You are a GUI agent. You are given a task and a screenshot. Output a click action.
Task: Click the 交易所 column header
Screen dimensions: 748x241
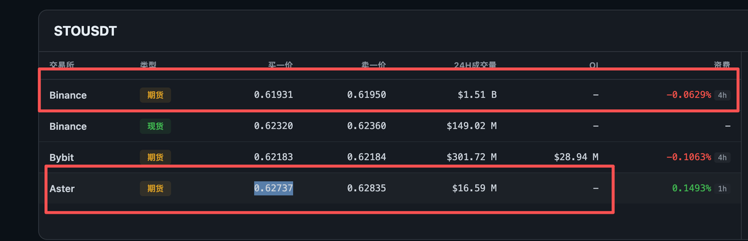point(61,65)
